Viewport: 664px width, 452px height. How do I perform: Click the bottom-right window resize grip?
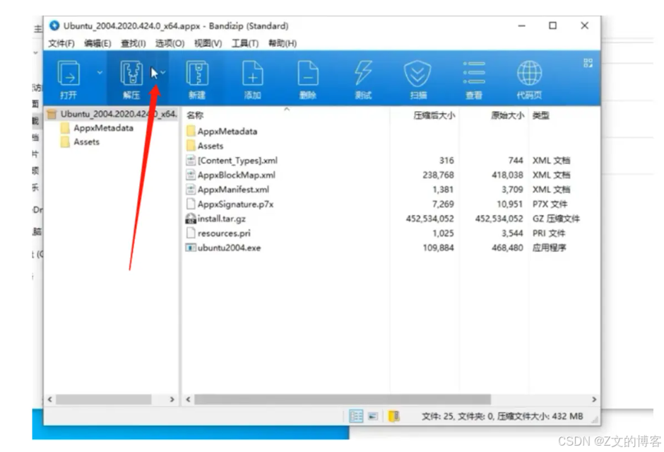click(595, 419)
